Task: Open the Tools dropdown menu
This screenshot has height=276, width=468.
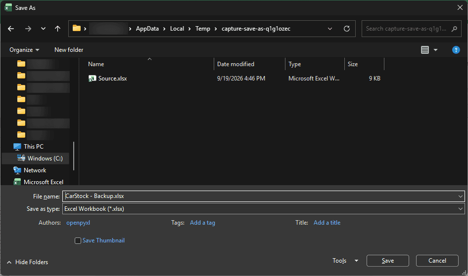Action: point(345,261)
